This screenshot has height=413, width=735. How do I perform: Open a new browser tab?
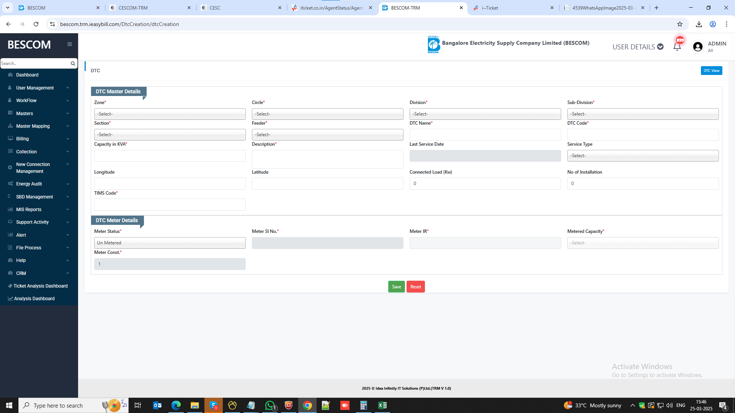coord(657,8)
